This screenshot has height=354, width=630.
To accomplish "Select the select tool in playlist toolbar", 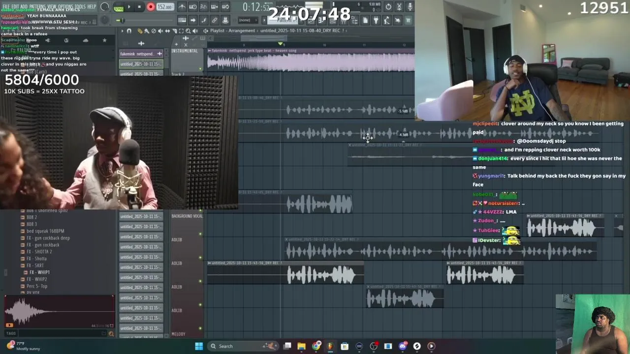I will point(181,30).
